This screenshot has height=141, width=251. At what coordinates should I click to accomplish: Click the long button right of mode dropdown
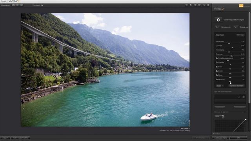coord(236,86)
